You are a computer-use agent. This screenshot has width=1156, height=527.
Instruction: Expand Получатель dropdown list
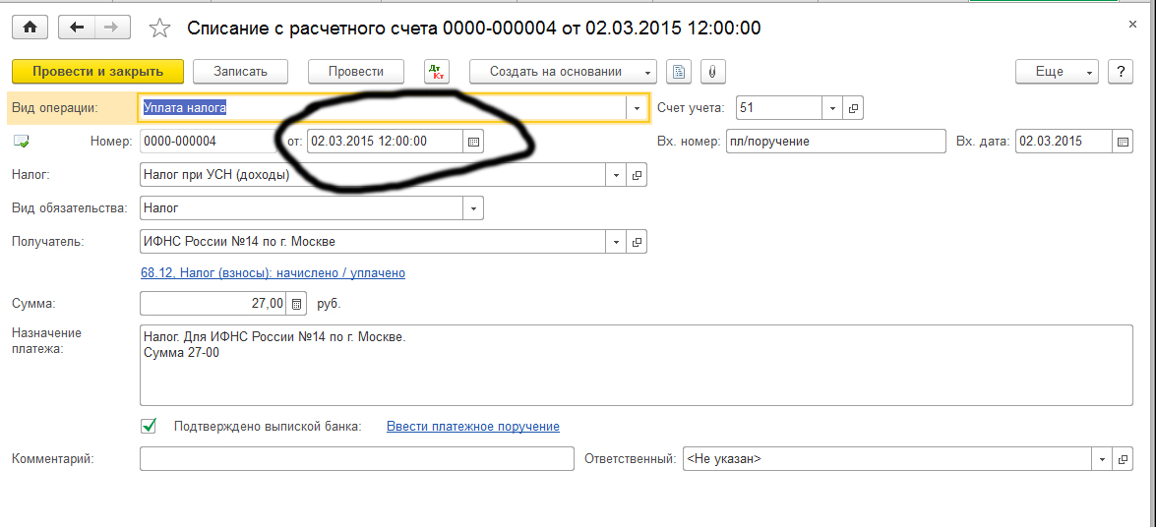pos(616,241)
